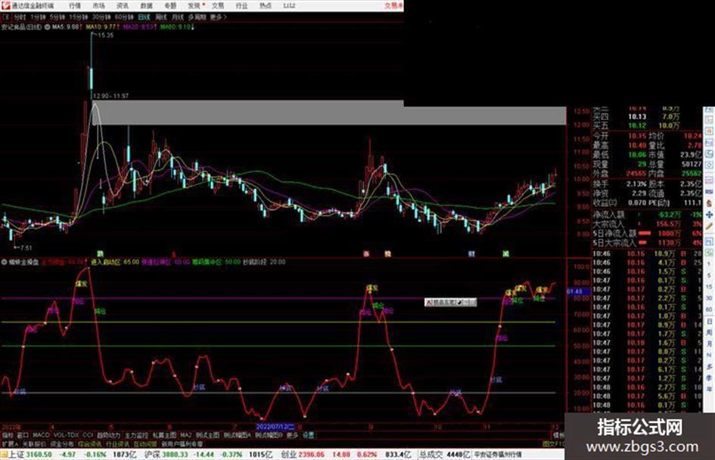This screenshot has width=715, height=460.
Task: Click 上证 index in status bar
Action: click(17, 455)
